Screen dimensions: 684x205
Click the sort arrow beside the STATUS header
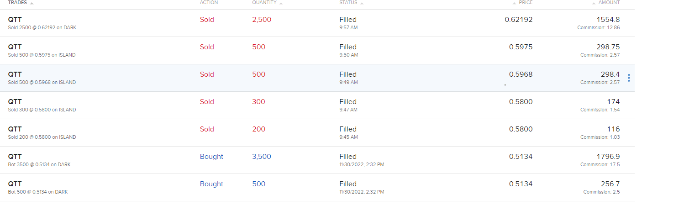pos(362,3)
